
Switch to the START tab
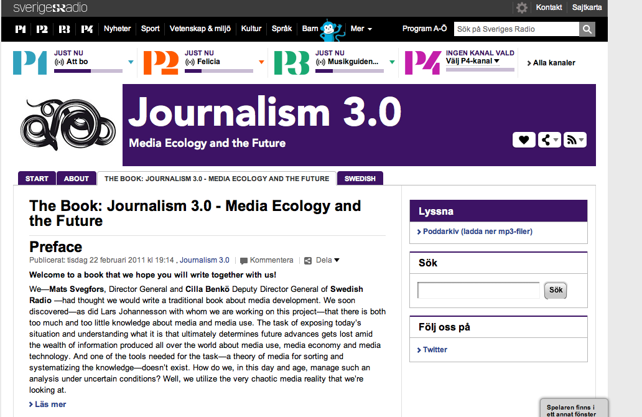pyautogui.click(x=37, y=179)
